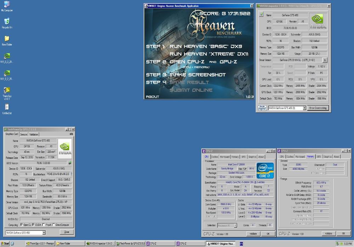The image size is (354, 247).
Task: Select the Recycle Bin desktop icon
Action: 7,23
